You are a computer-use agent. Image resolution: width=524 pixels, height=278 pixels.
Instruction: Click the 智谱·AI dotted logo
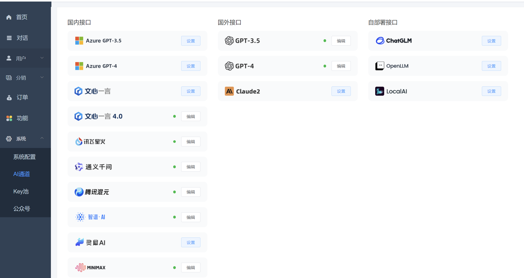tap(80, 217)
